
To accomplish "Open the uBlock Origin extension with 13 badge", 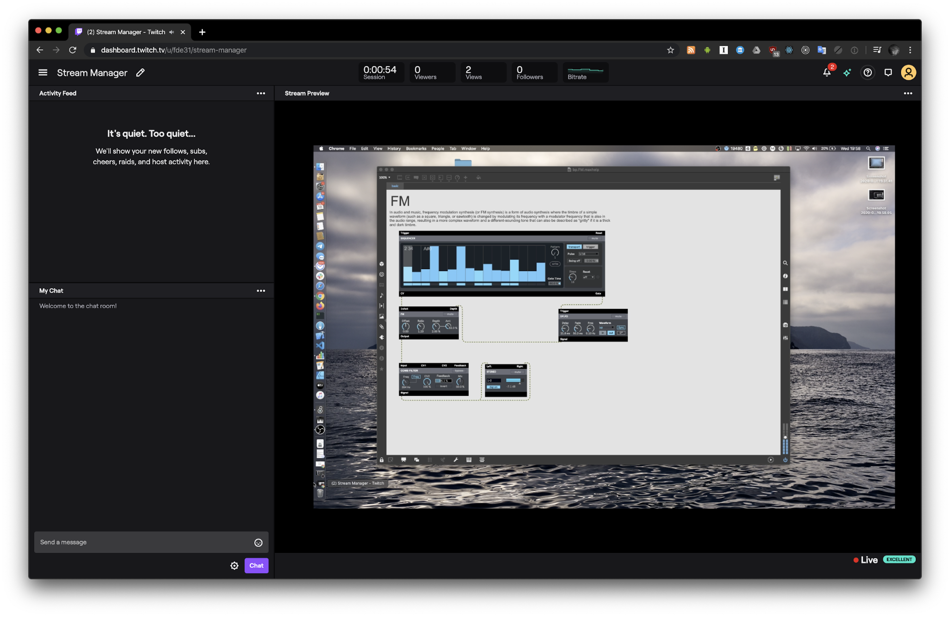I will (773, 51).
